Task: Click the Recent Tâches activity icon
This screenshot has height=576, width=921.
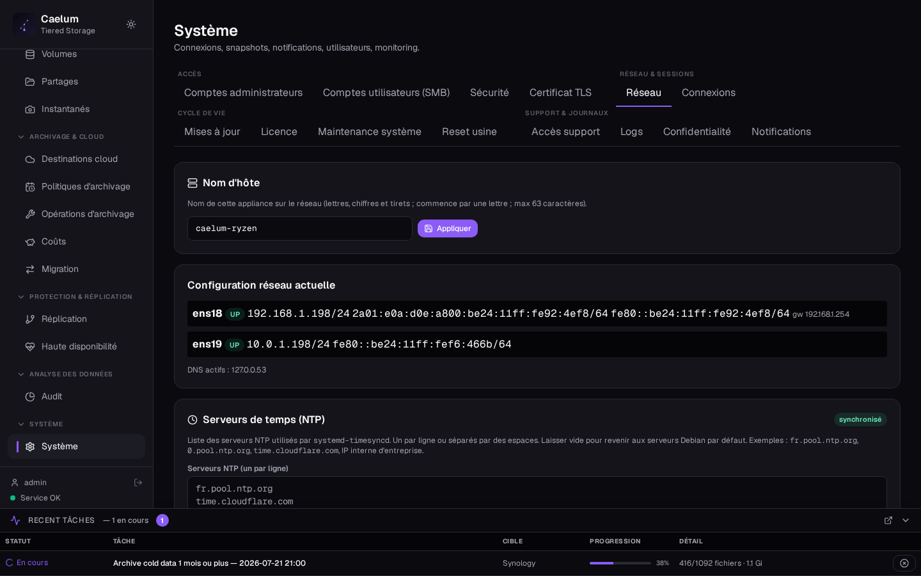Action: [x=15, y=520]
